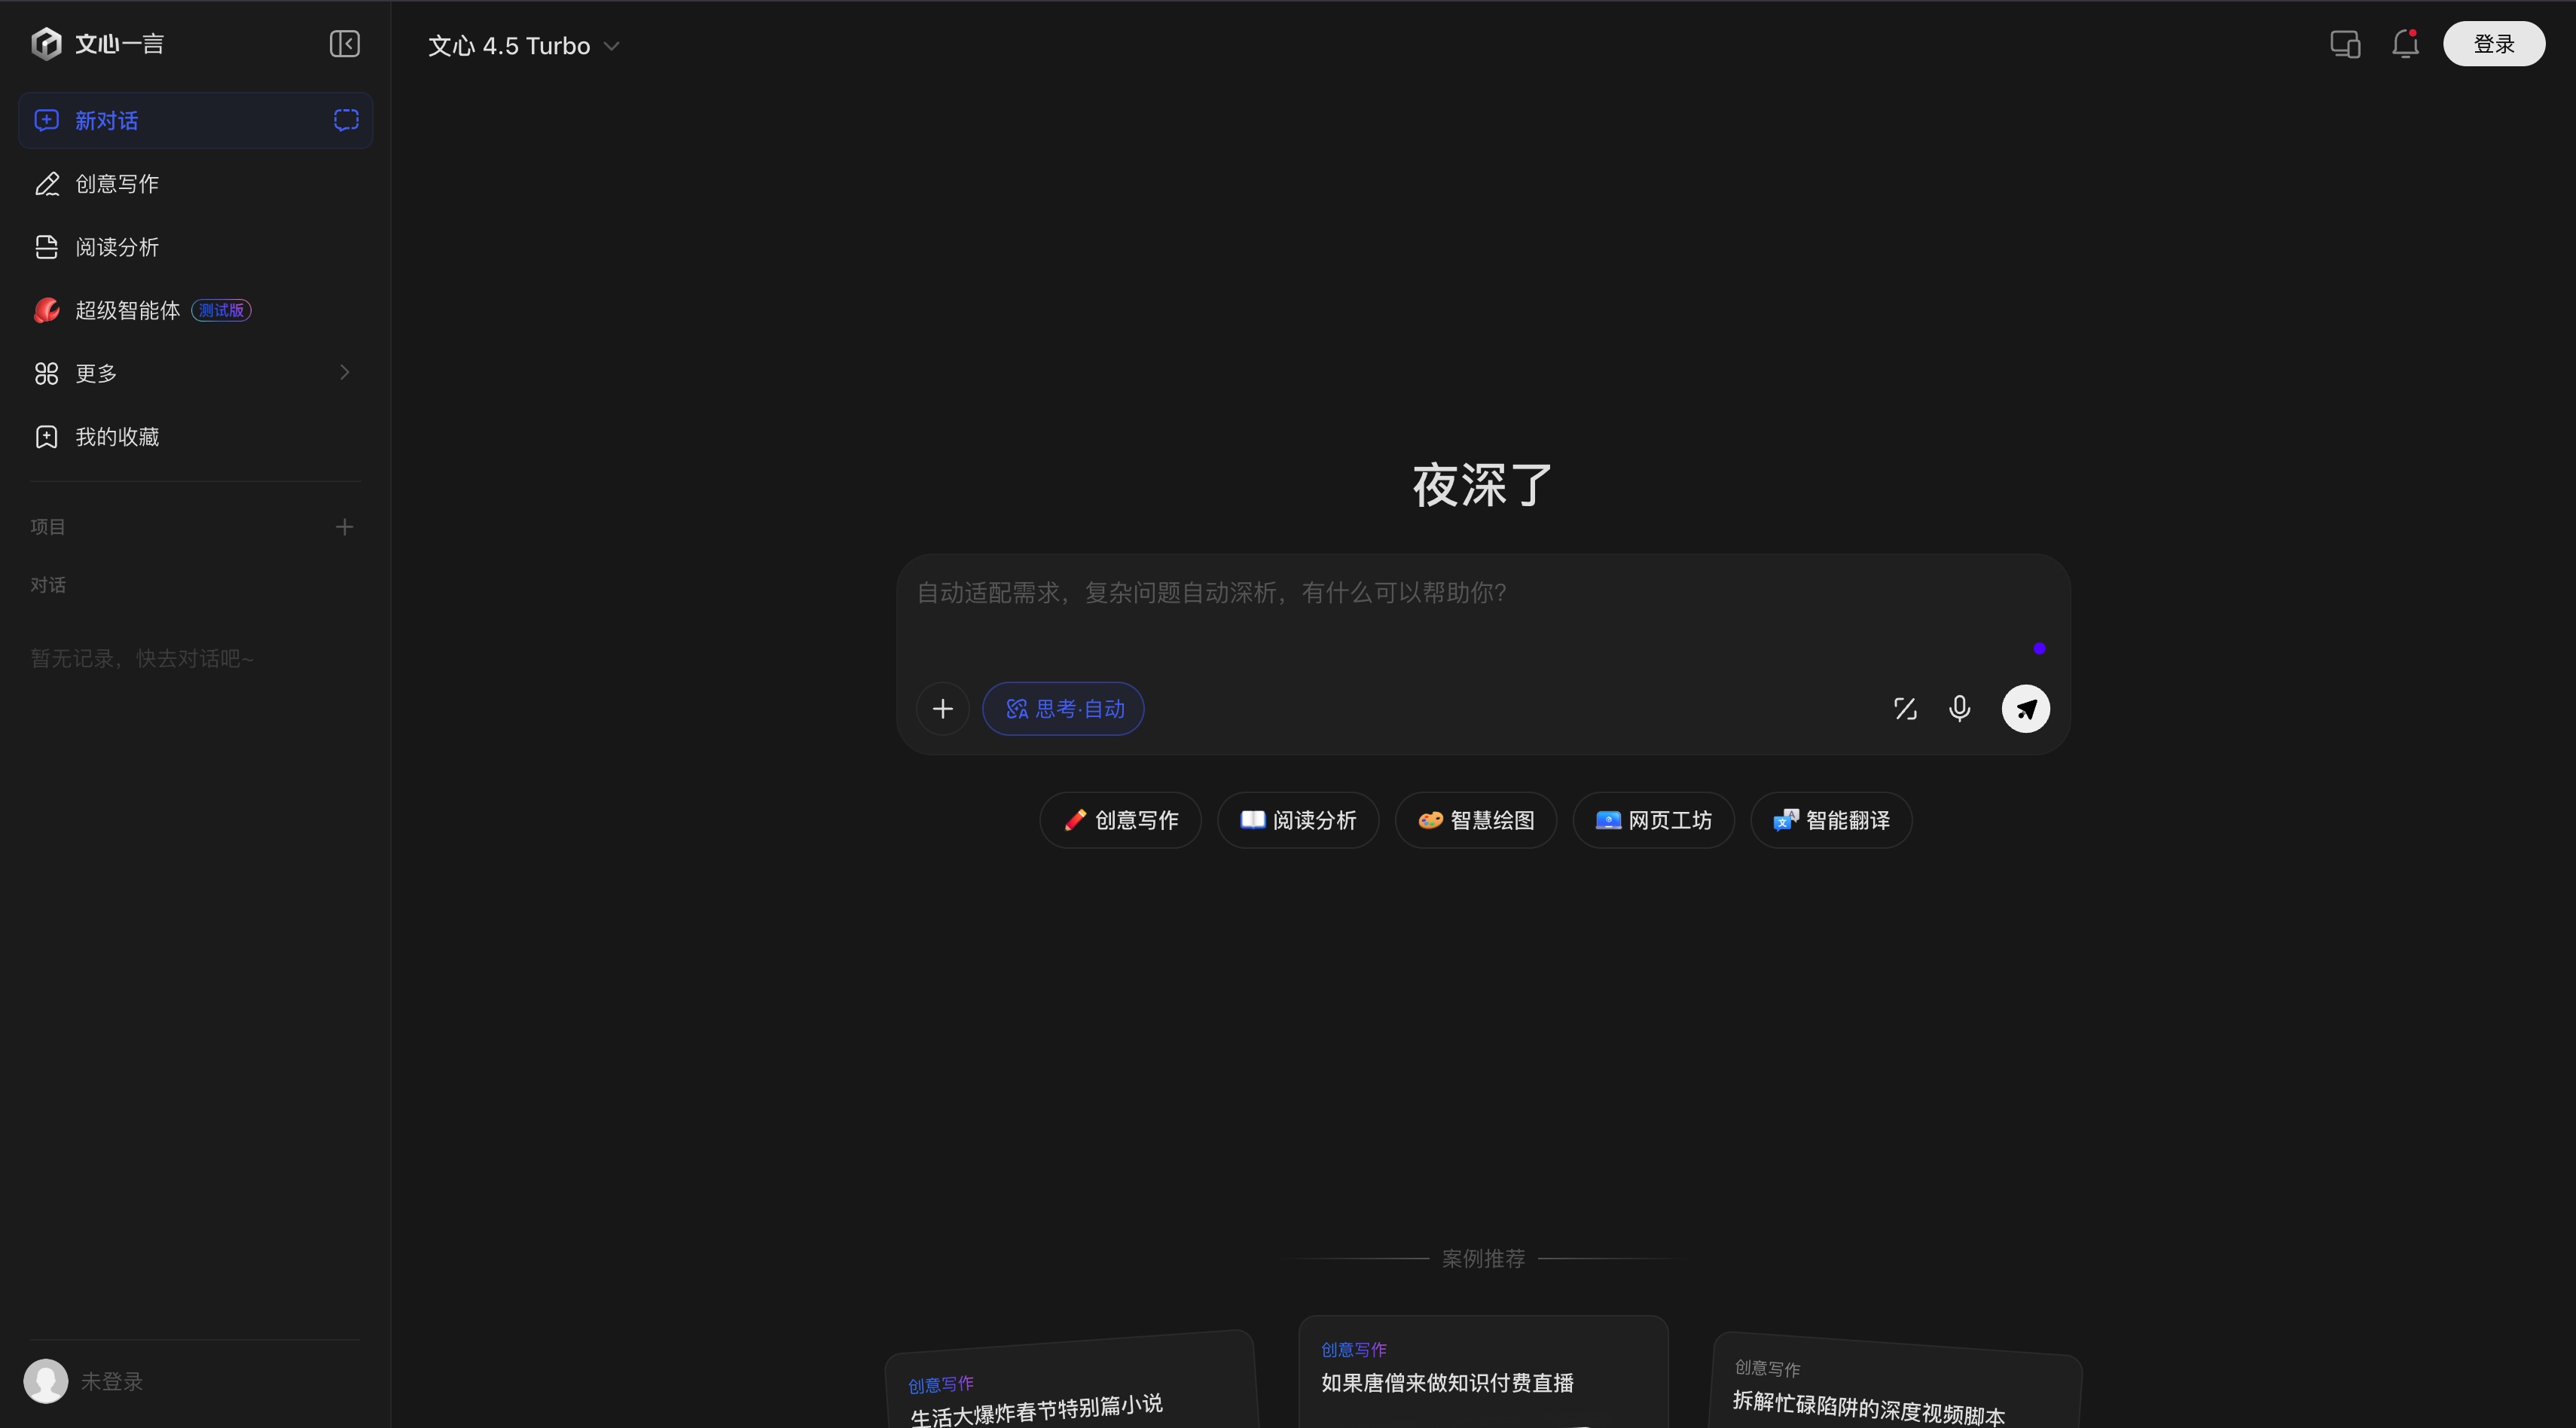Click the four-circles 更多 icon
This screenshot has height=1428, width=2576.
coord(47,373)
